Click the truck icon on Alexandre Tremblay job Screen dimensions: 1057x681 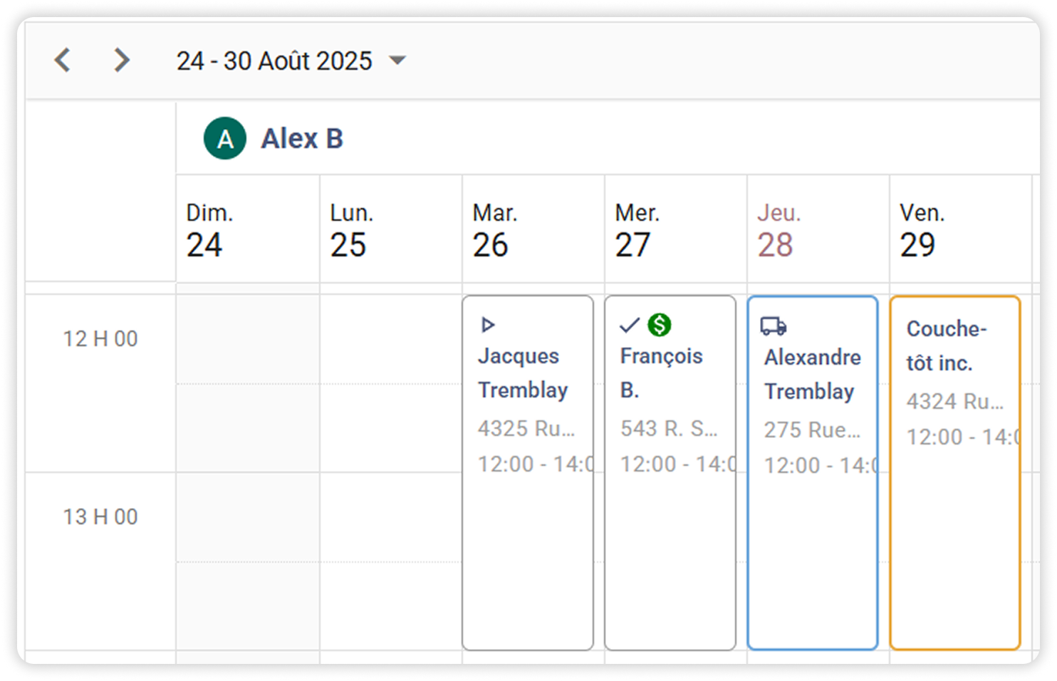tap(774, 326)
